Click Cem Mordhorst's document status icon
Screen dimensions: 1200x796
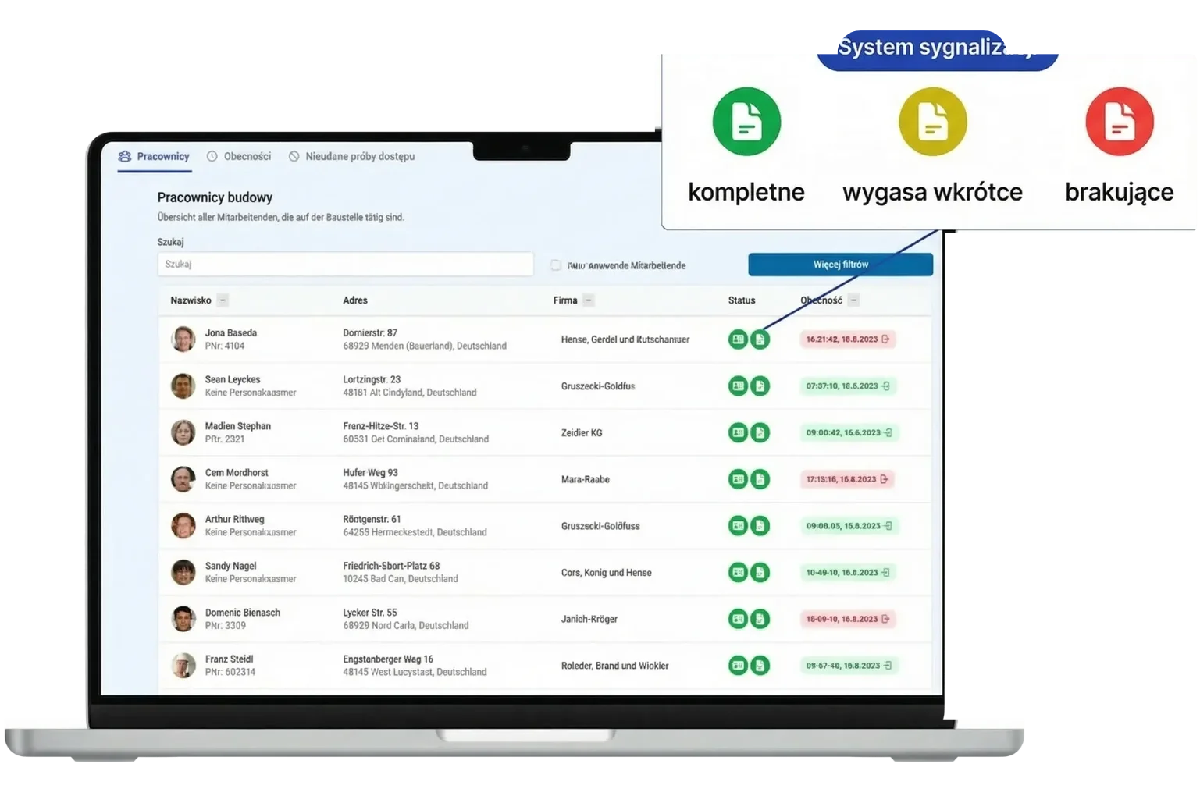pos(760,479)
